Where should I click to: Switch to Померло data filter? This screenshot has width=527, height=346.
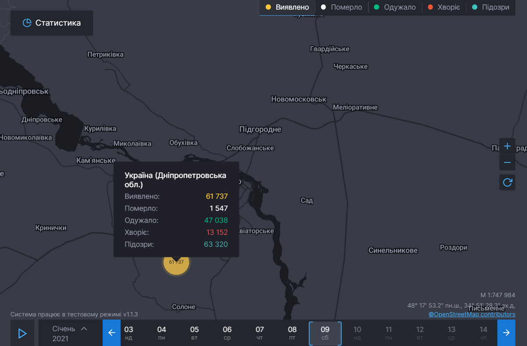(x=342, y=7)
